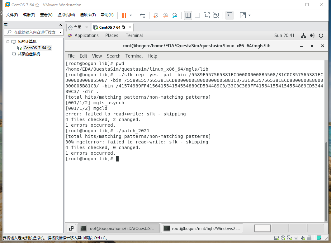Screen dimensions: 331x243
Task: Open the GNOME Places menu
Action: [x=112, y=35]
